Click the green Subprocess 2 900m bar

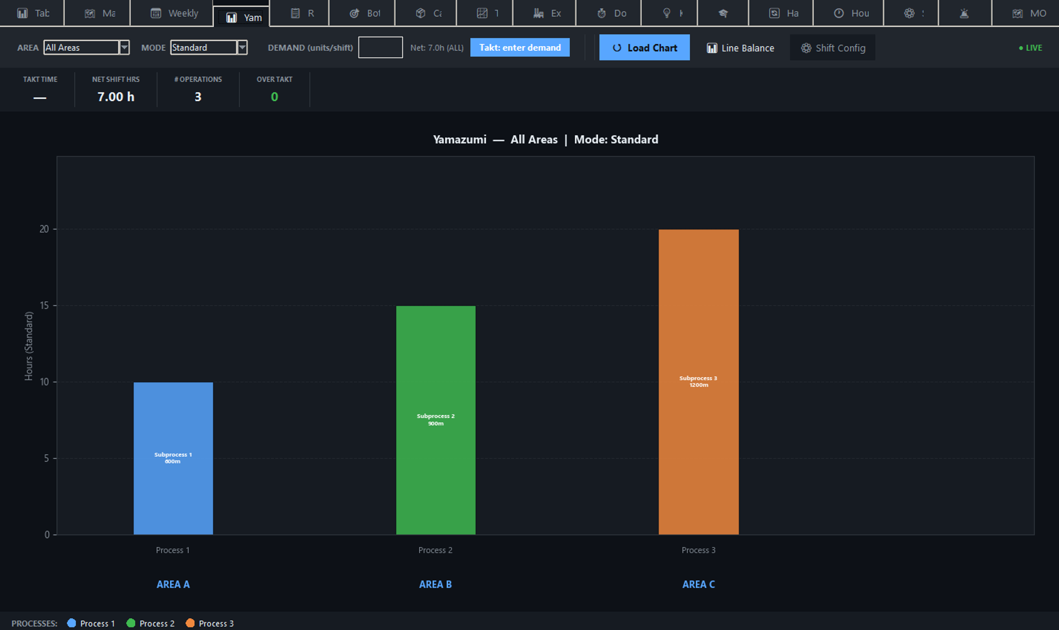click(x=435, y=420)
